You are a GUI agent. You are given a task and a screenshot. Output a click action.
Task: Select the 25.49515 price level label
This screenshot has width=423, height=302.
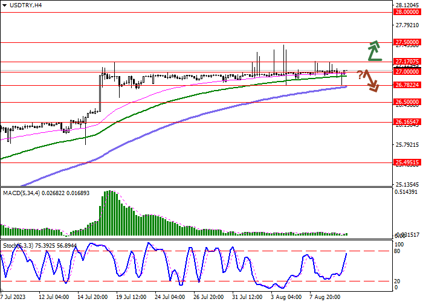point(407,162)
